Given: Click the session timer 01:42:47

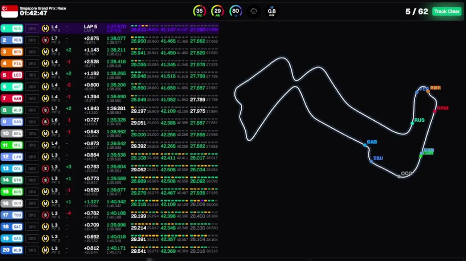Looking at the screenshot, I should coord(33,13).
